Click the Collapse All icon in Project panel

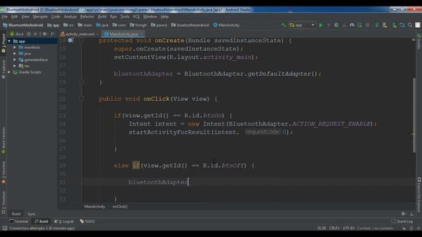(35, 34)
